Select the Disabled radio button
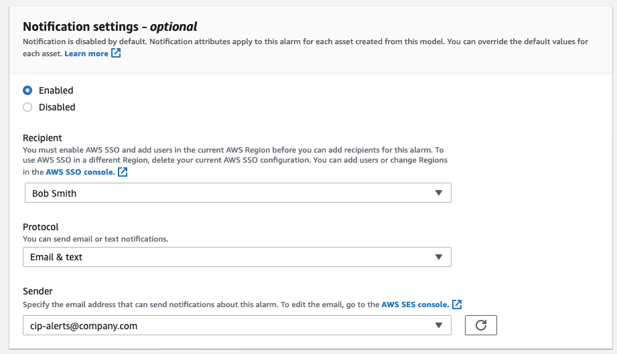Image resolution: width=617 pixels, height=354 pixels. (x=27, y=107)
